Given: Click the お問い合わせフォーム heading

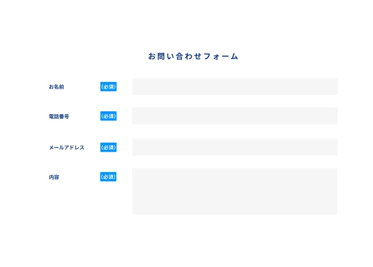Looking at the screenshot, I should click(193, 56).
